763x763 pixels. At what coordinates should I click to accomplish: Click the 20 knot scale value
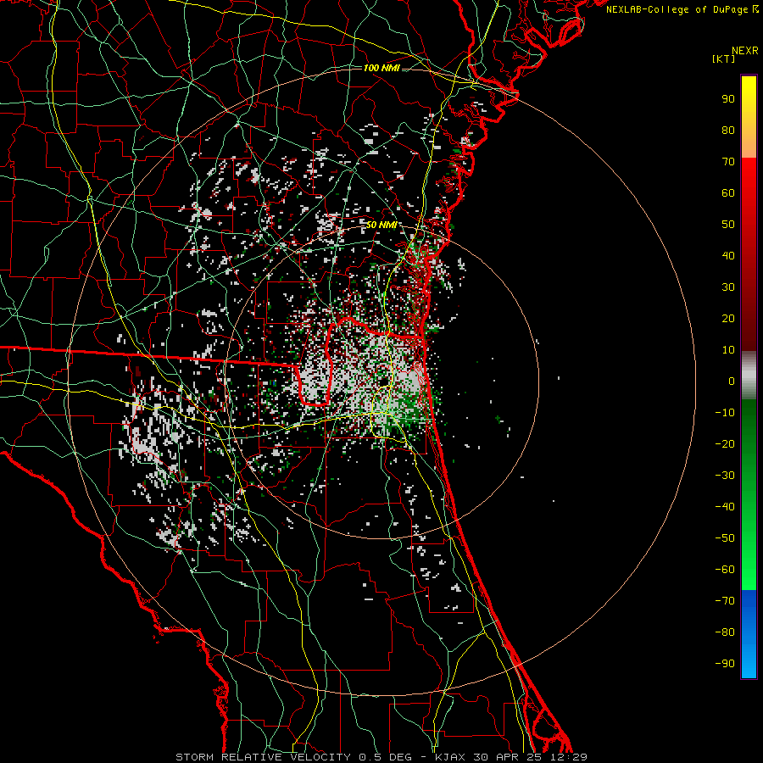728,319
